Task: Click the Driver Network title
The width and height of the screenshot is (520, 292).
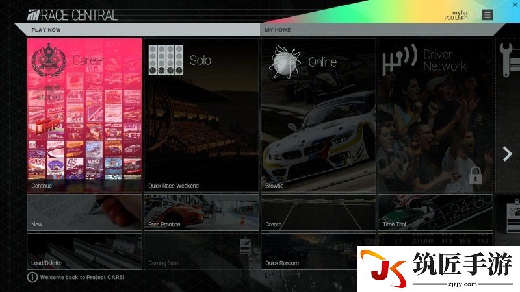Action: (445, 60)
